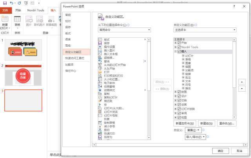Screen dimensions: 251x158
Task: Click the 重命名 button
Action: pos(227,123)
